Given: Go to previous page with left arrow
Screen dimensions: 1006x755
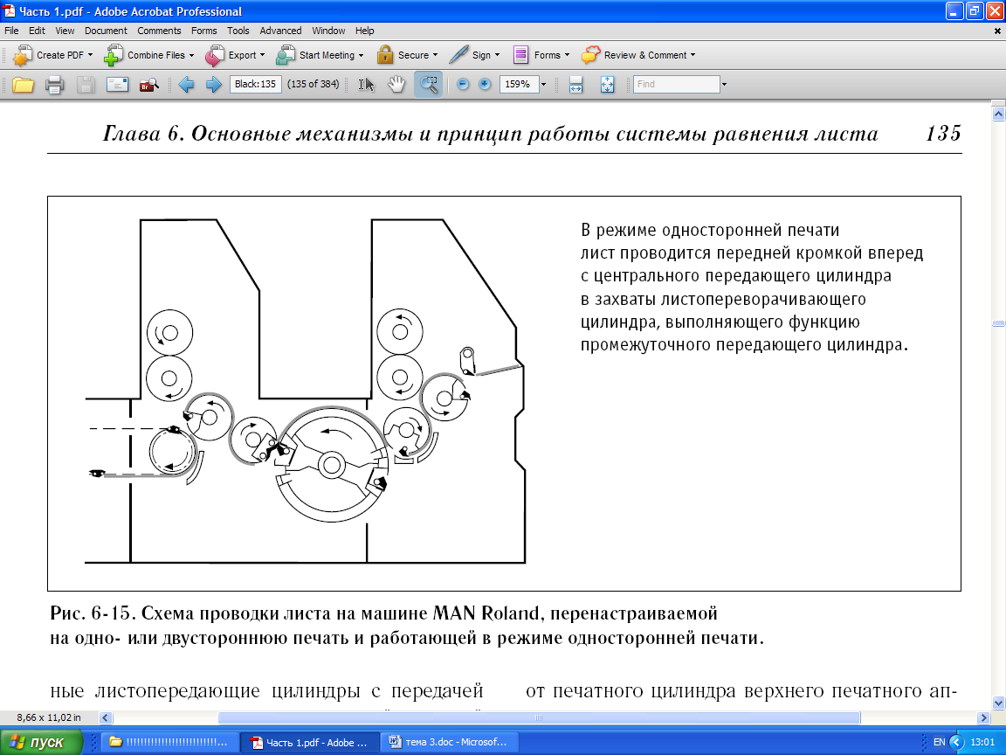Looking at the screenshot, I should click(x=187, y=84).
